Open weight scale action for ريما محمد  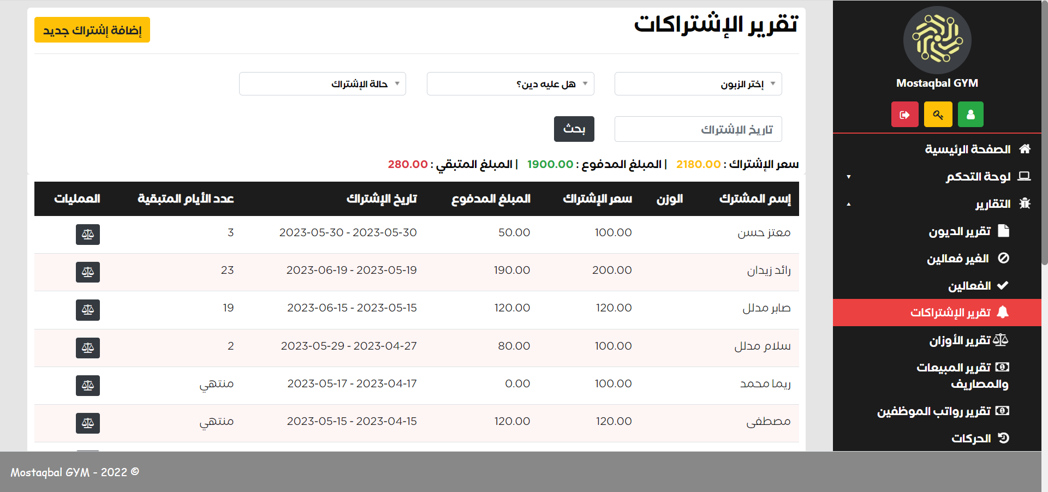(x=88, y=386)
